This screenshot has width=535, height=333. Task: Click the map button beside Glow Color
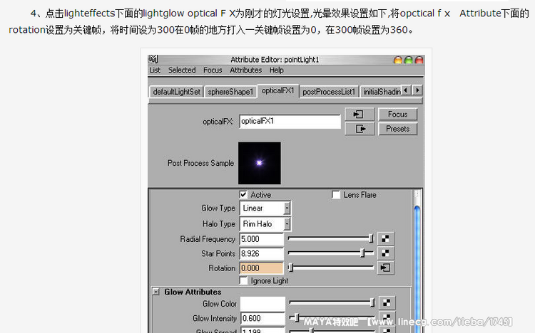point(386,304)
